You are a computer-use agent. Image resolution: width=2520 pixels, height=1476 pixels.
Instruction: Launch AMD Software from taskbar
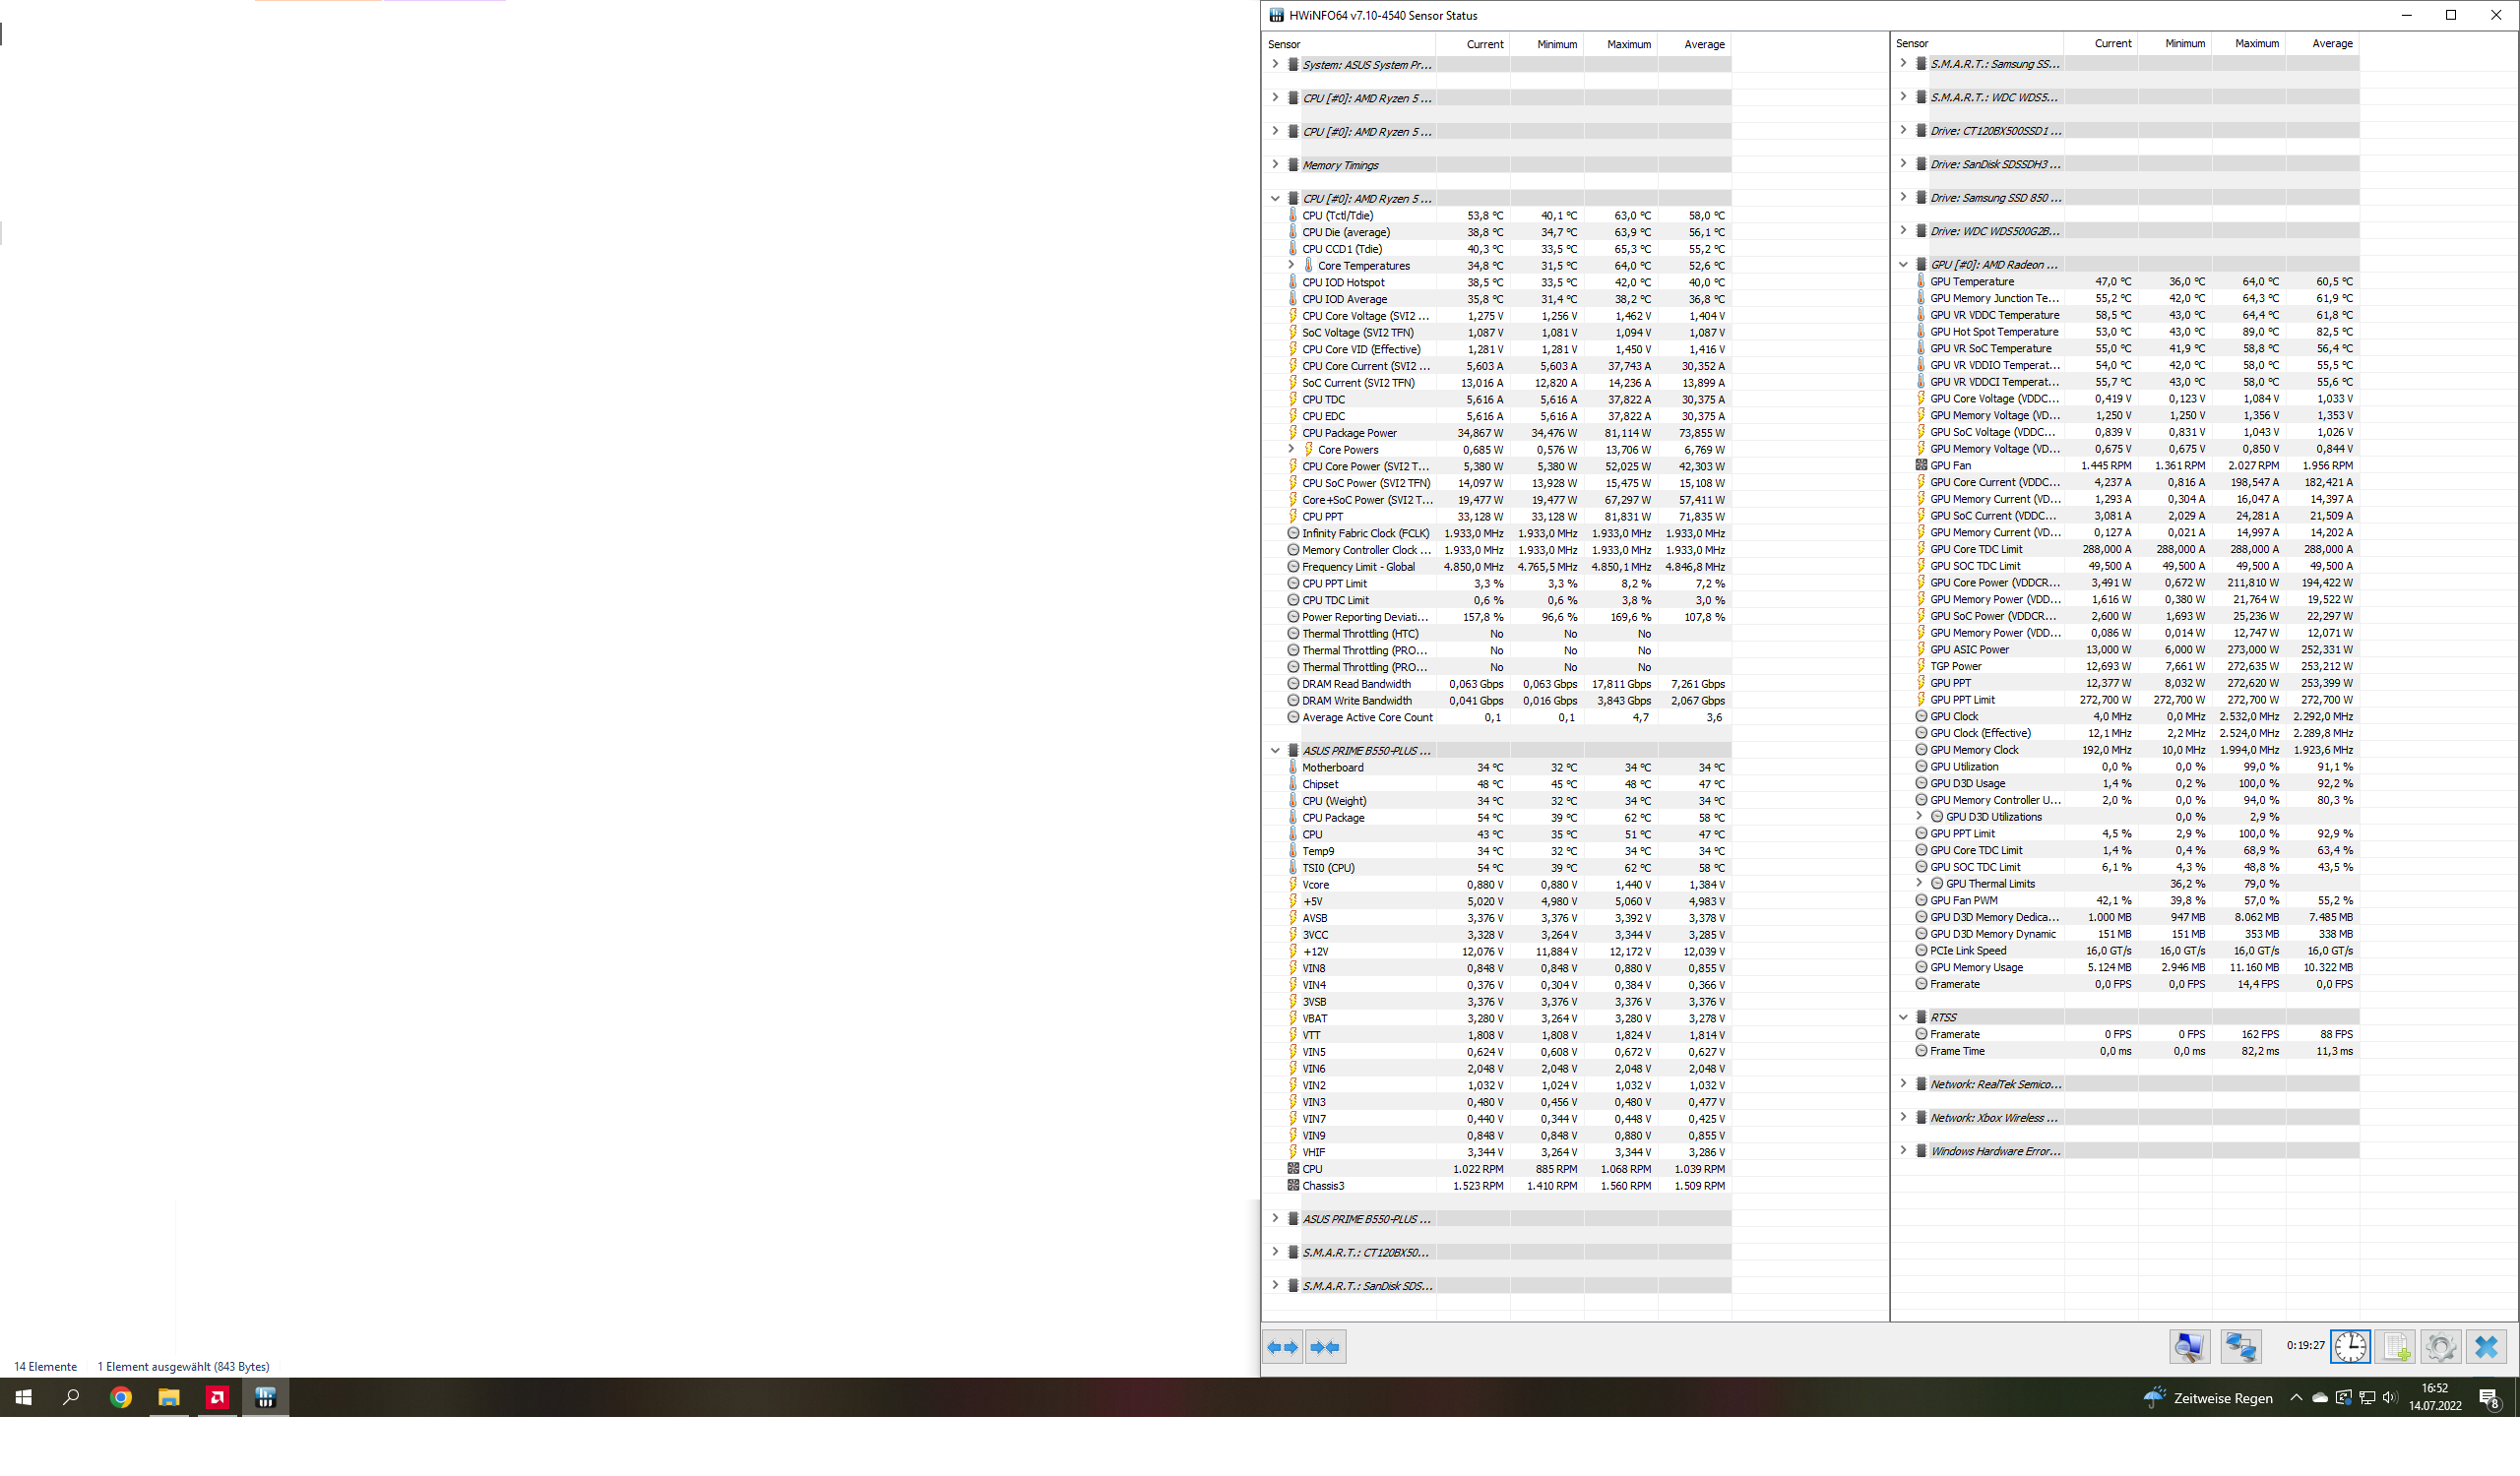(217, 1397)
